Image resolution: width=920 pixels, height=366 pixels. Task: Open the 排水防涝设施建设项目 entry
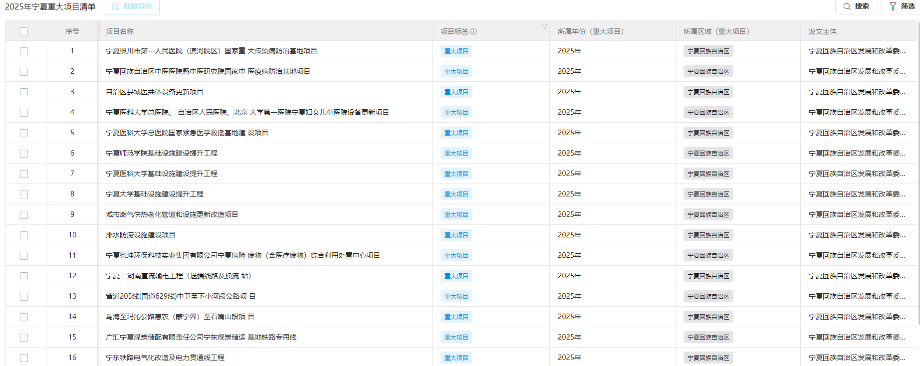(140, 235)
